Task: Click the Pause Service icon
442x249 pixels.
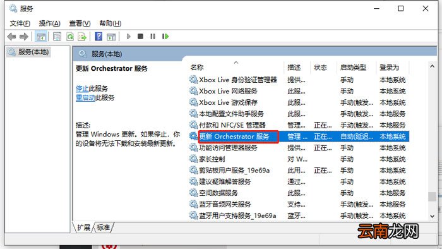Action: point(153,37)
